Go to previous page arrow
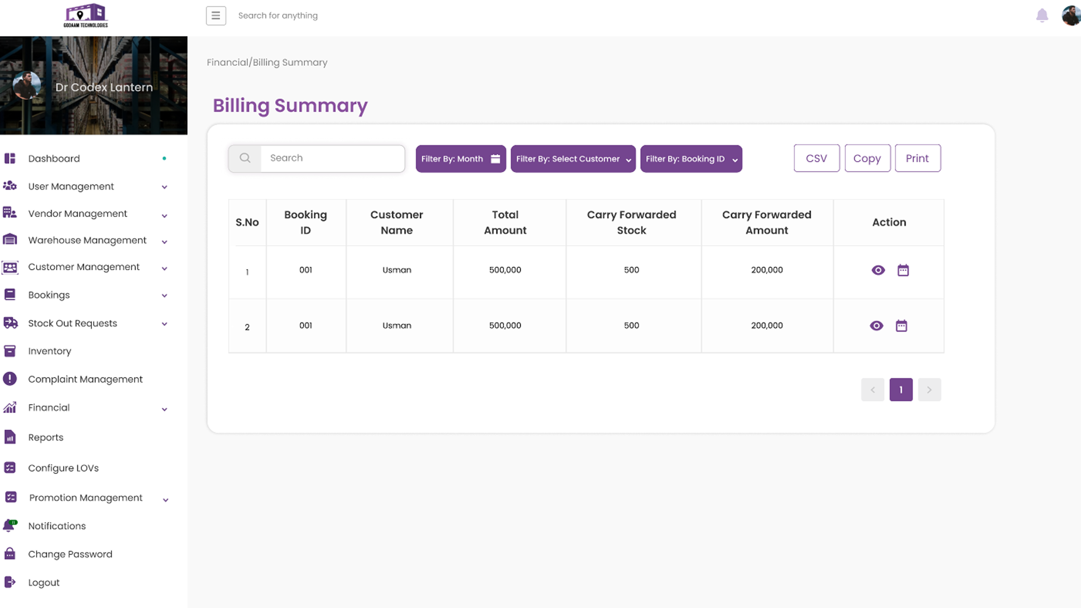 [872, 390]
